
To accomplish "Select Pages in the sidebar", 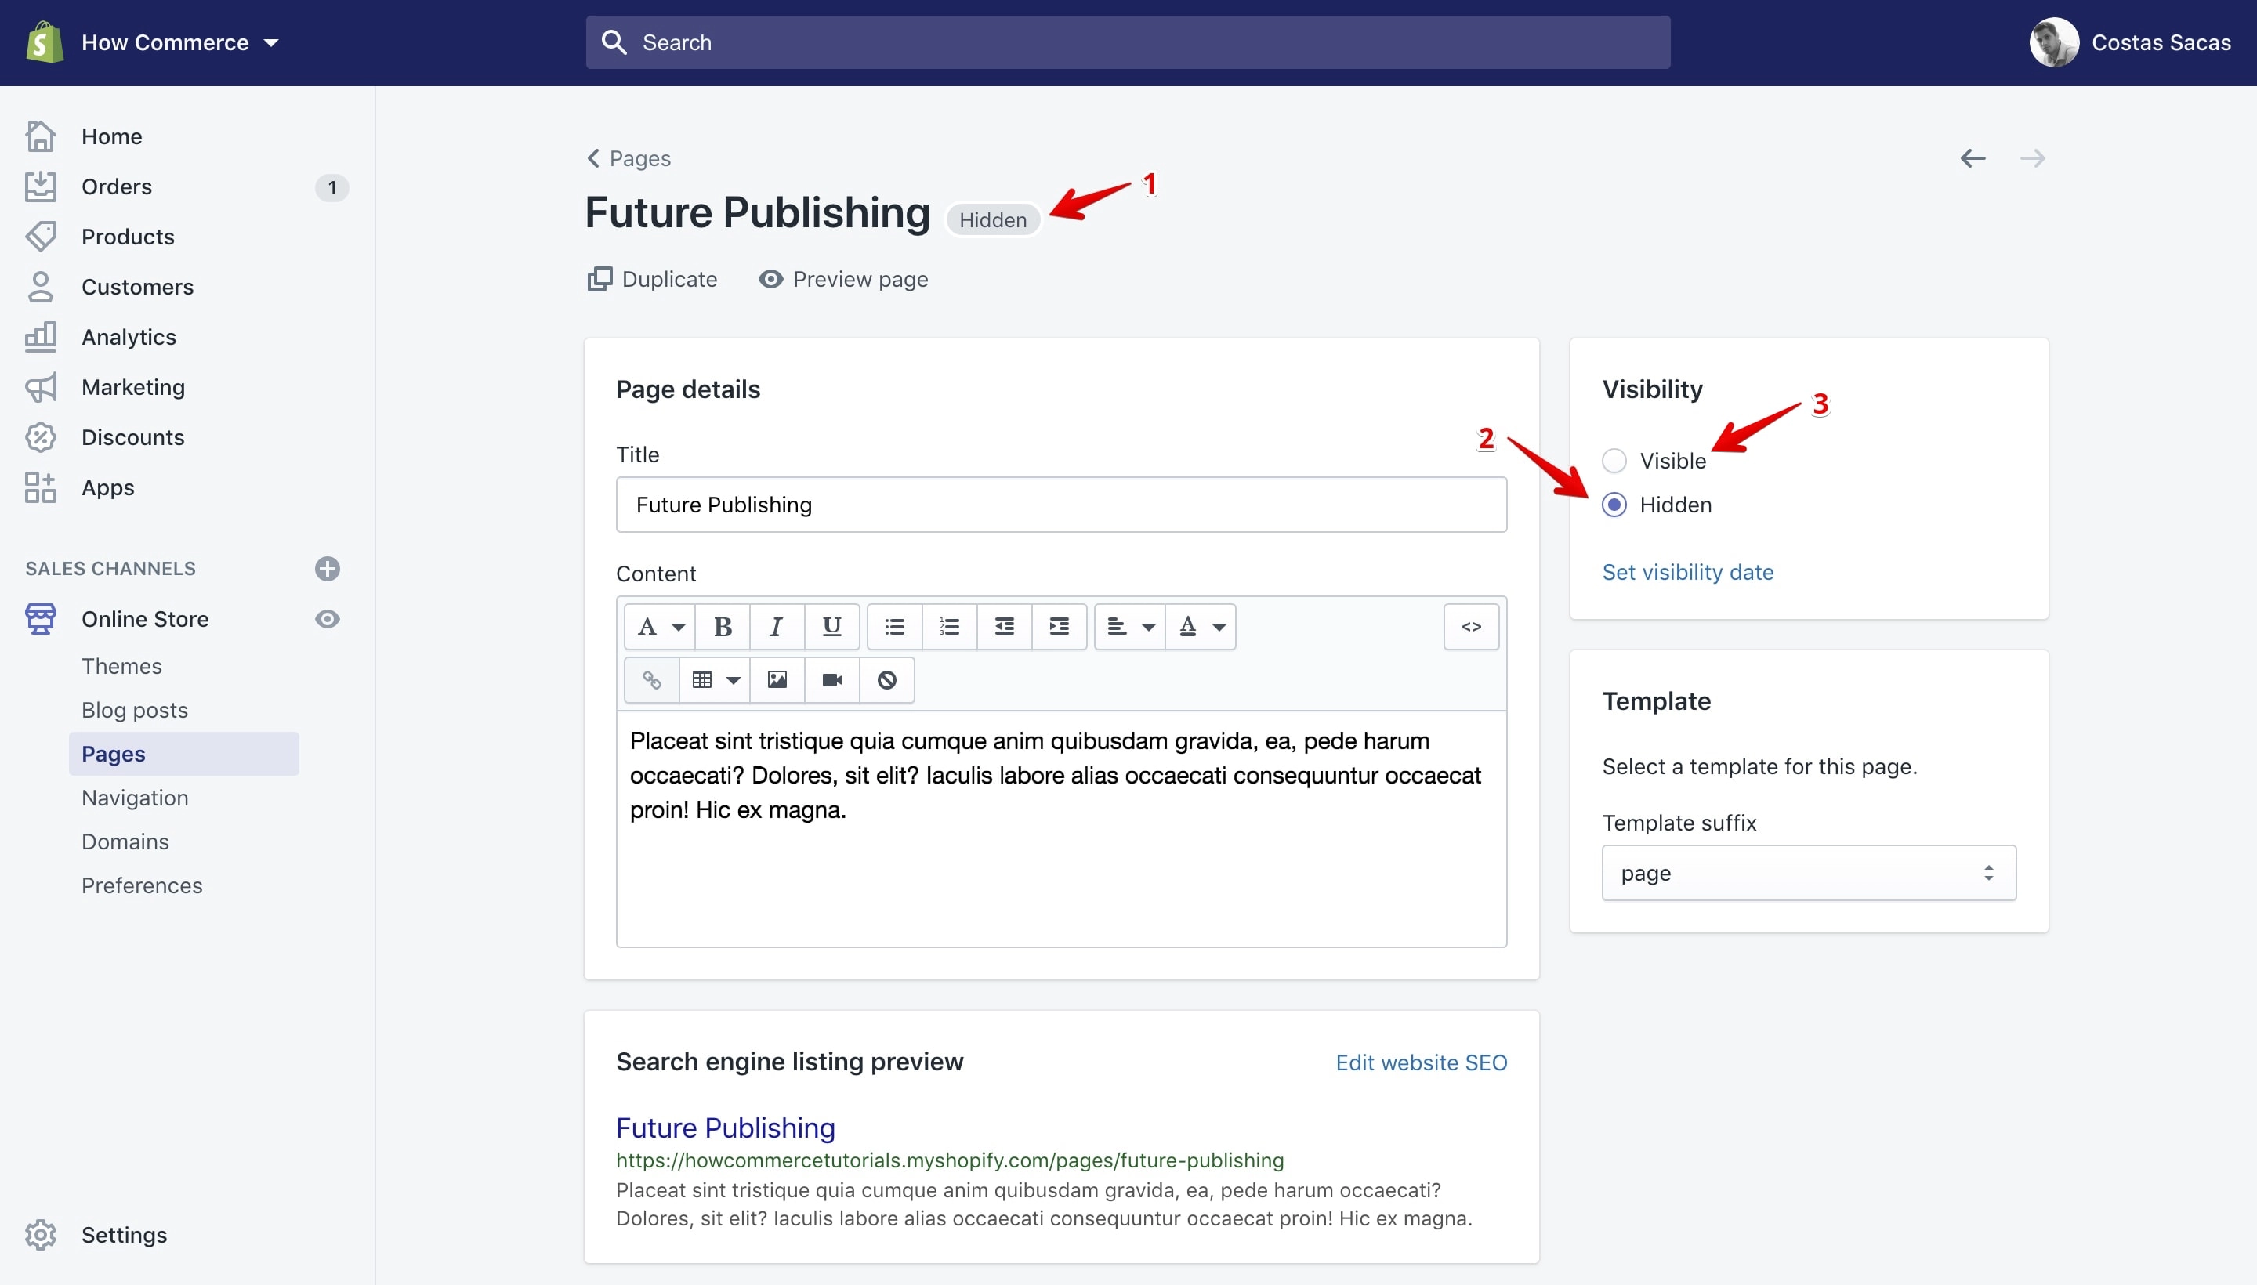I will point(183,754).
